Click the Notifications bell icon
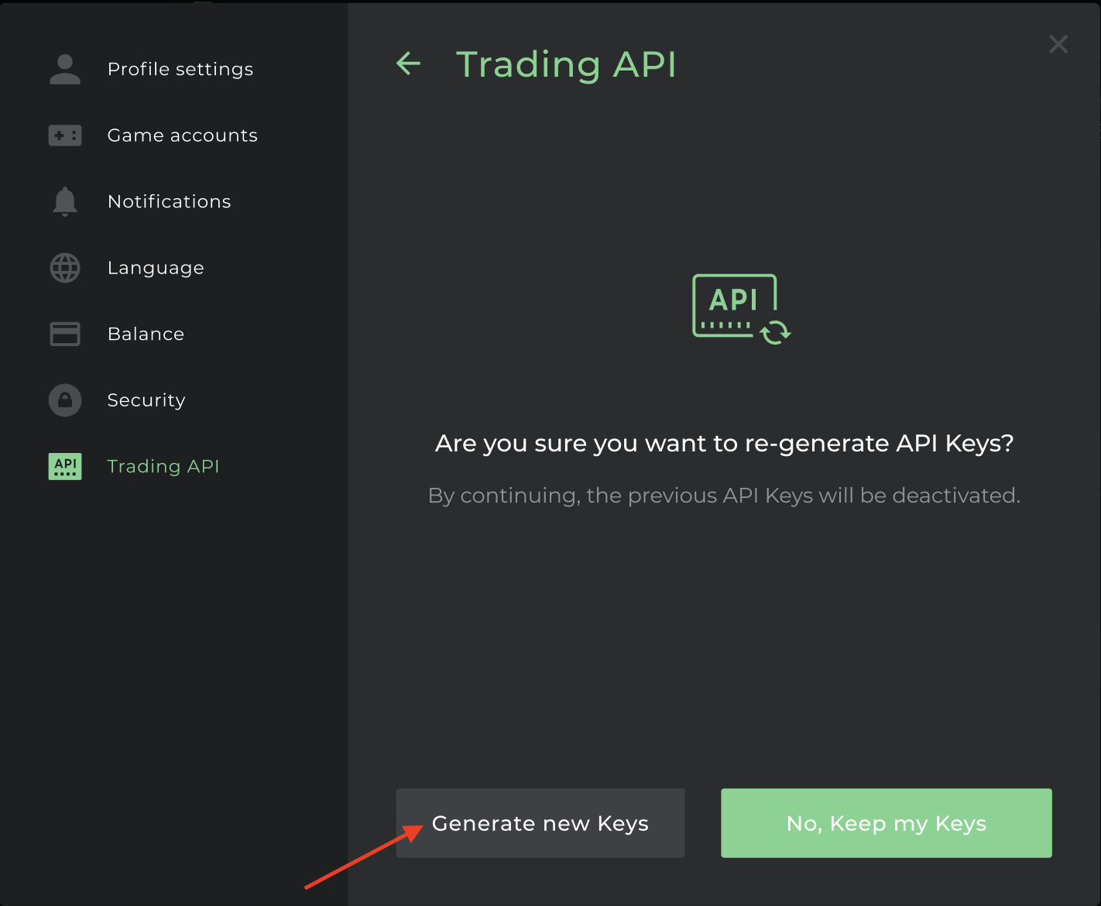 coord(65,201)
